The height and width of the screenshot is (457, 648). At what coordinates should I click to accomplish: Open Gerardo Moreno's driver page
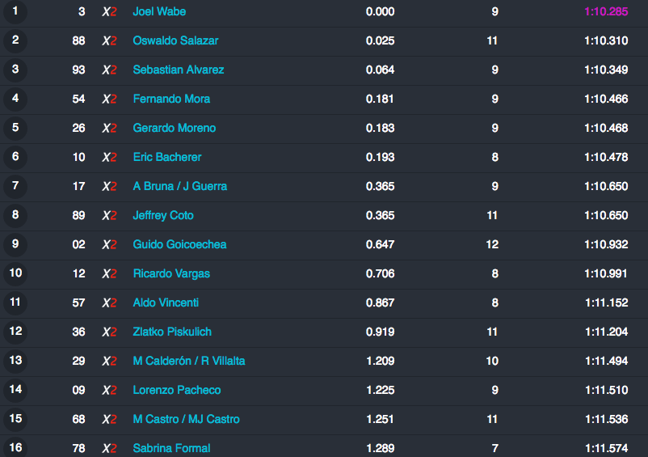click(174, 128)
